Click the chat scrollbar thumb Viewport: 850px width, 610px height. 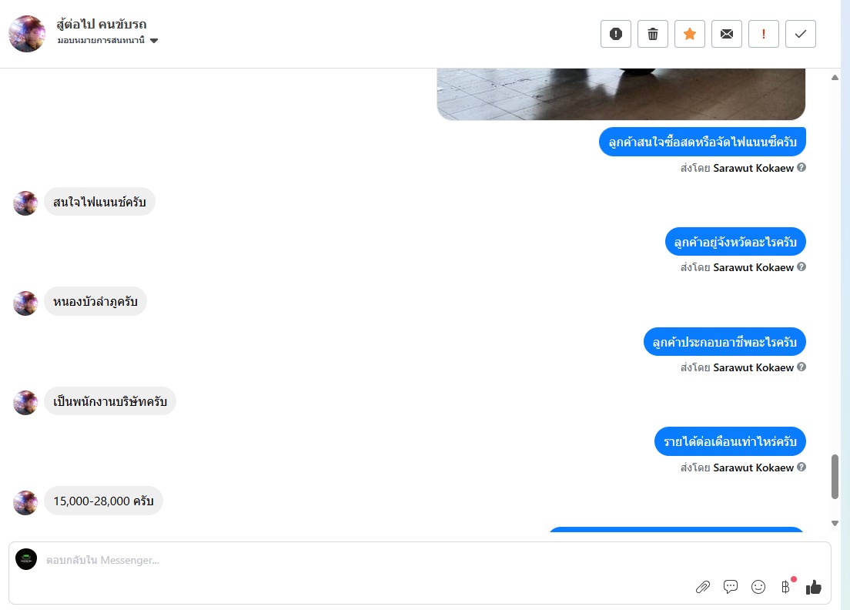tap(835, 477)
